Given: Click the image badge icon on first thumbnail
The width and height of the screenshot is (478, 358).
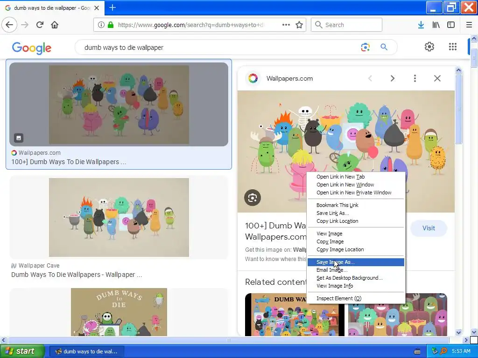Looking at the screenshot, I should click(19, 138).
